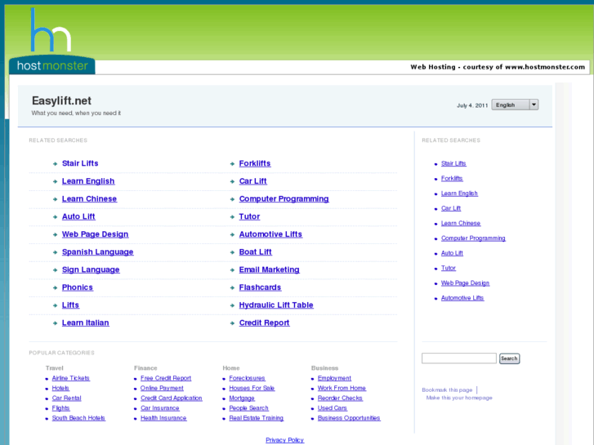This screenshot has height=445, width=594.
Task: Open the bold Forklifts link
Action: [x=255, y=163]
